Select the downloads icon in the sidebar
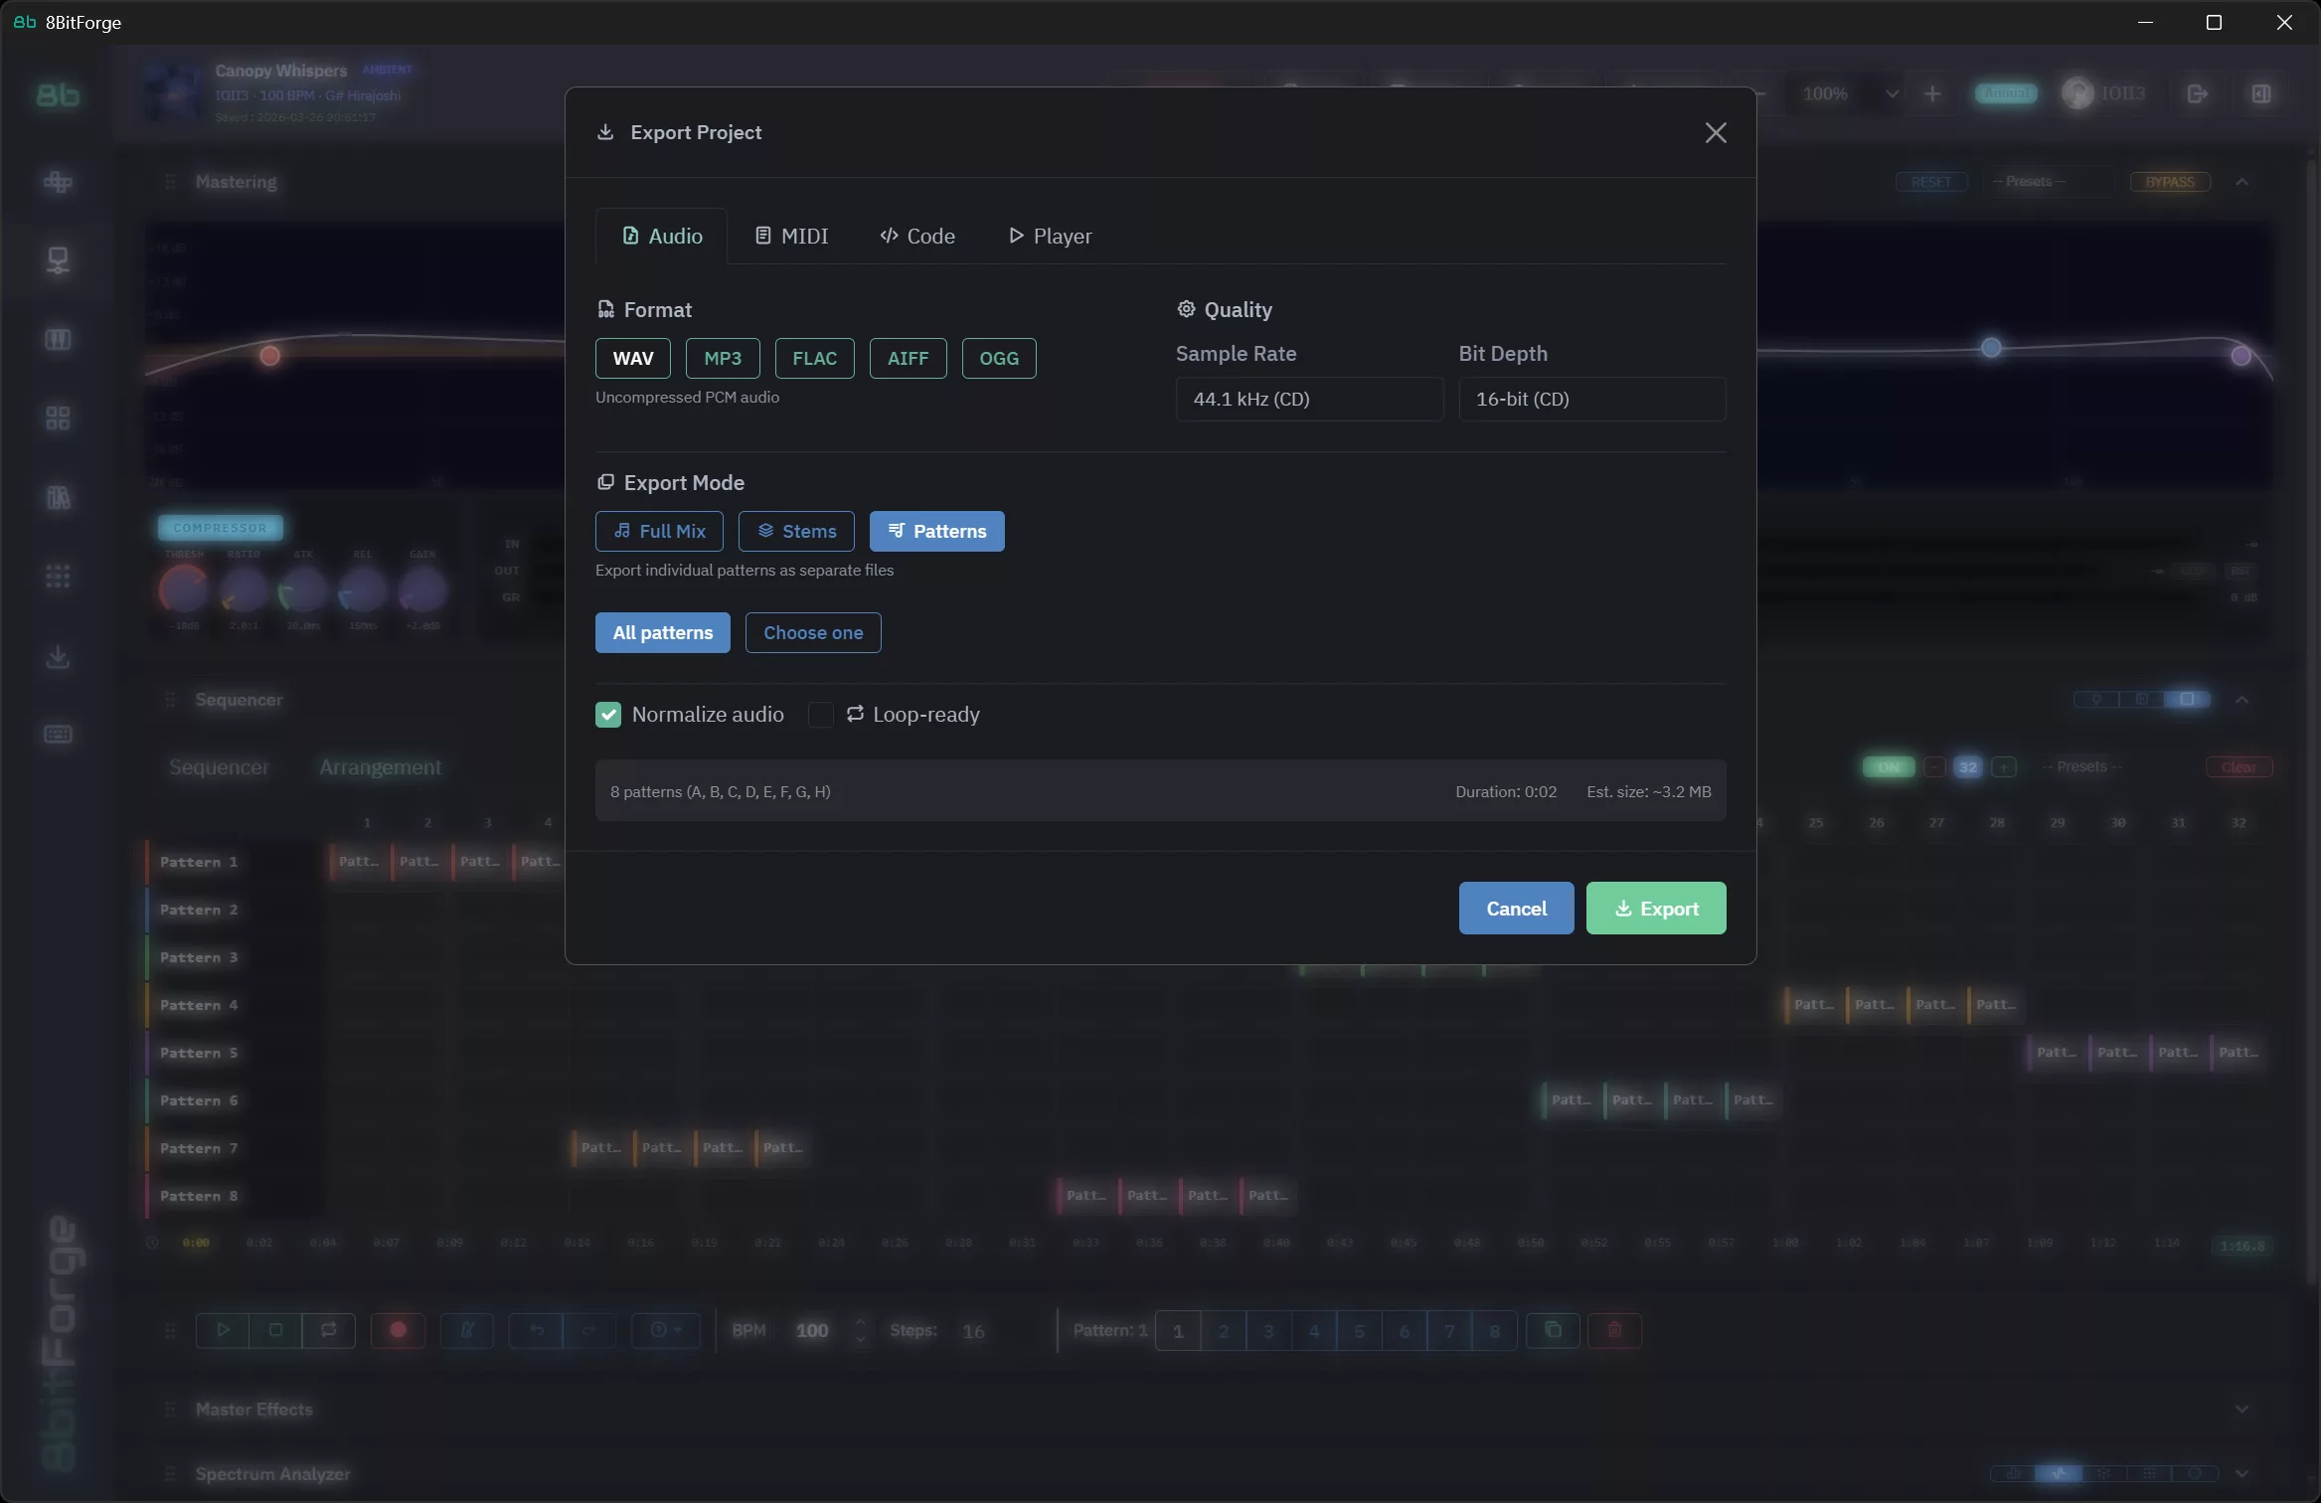This screenshot has width=2321, height=1503. [58, 656]
